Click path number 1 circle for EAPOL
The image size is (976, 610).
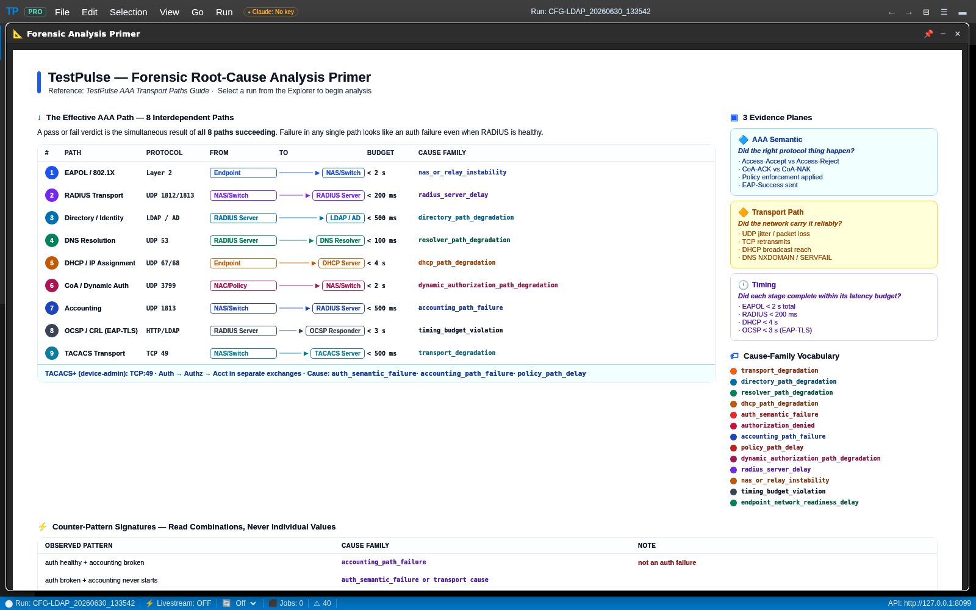pyautogui.click(x=52, y=173)
